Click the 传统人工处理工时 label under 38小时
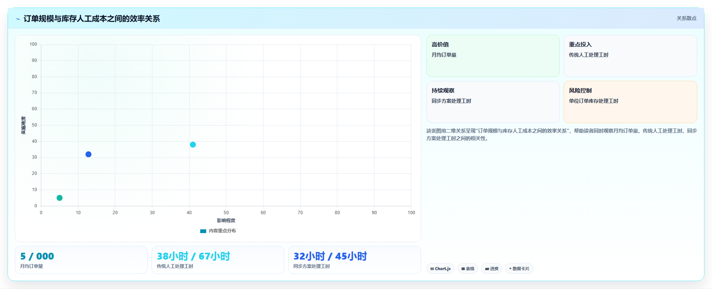The image size is (712, 289). click(175, 266)
